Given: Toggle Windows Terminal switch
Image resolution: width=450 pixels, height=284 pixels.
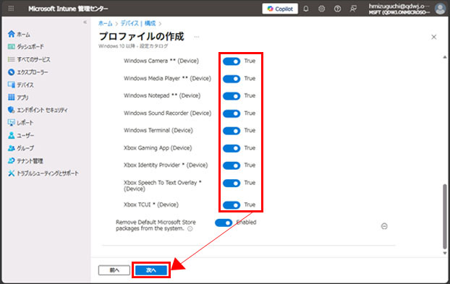Looking at the screenshot, I should point(232,131).
